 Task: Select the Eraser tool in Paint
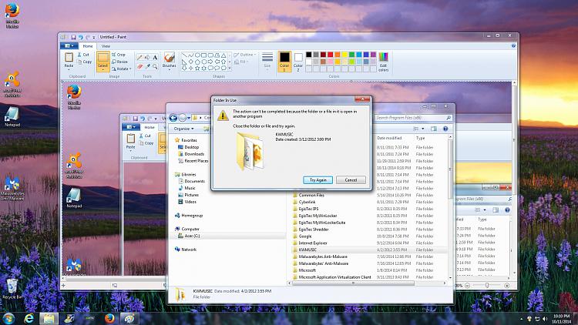139,66
